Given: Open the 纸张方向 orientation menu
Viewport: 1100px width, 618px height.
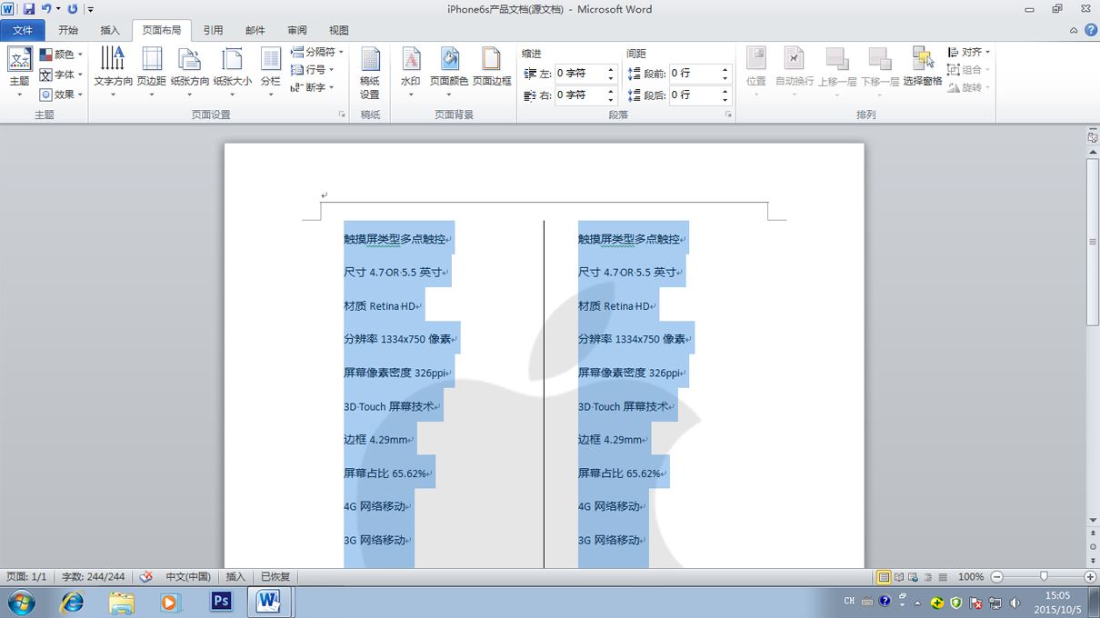Looking at the screenshot, I should pos(189,73).
